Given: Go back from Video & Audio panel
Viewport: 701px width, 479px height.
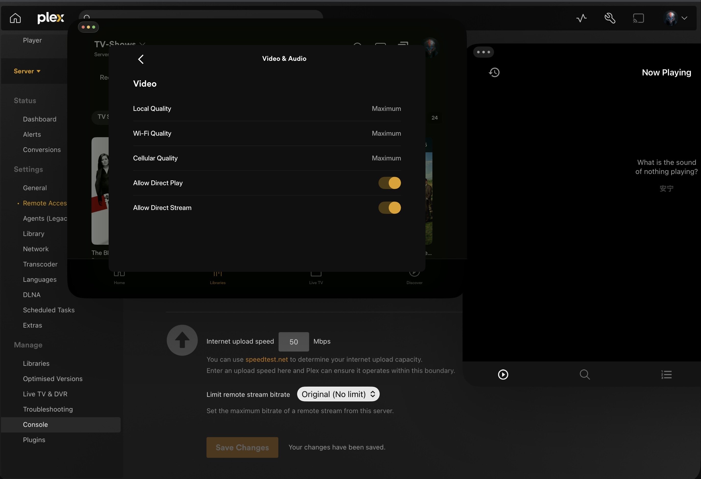Looking at the screenshot, I should (141, 59).
